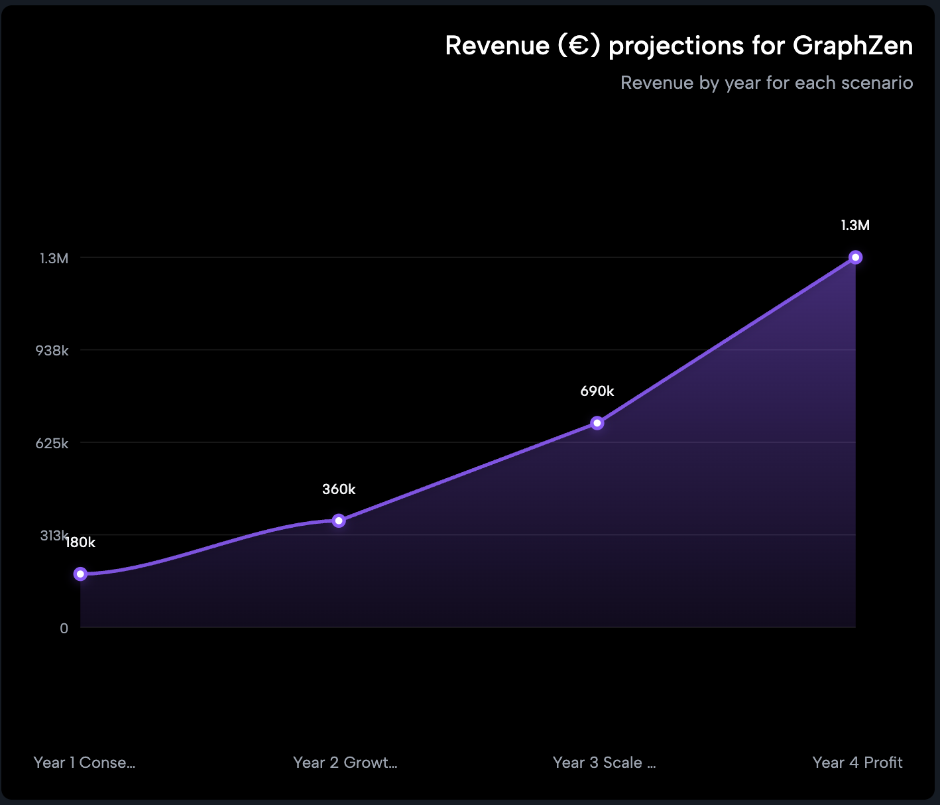Select the Year 4 Profit axis label

point(857,763)
